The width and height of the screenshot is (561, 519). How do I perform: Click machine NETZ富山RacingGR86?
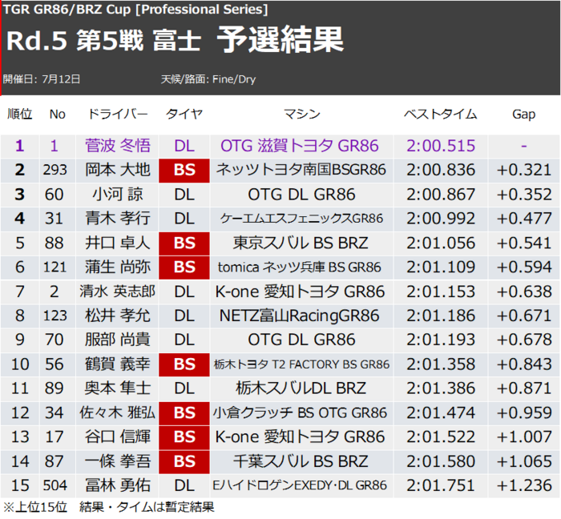(x=300, y=316)
